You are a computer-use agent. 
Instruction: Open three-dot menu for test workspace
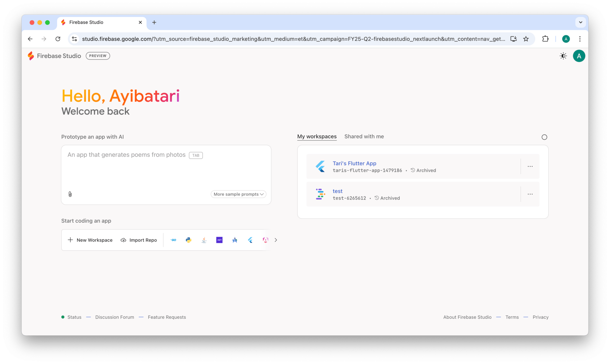pos(530,194)
